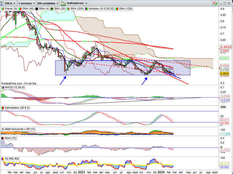
Task: Click the Estocástico indicator color icon
Action: [3, 108]
